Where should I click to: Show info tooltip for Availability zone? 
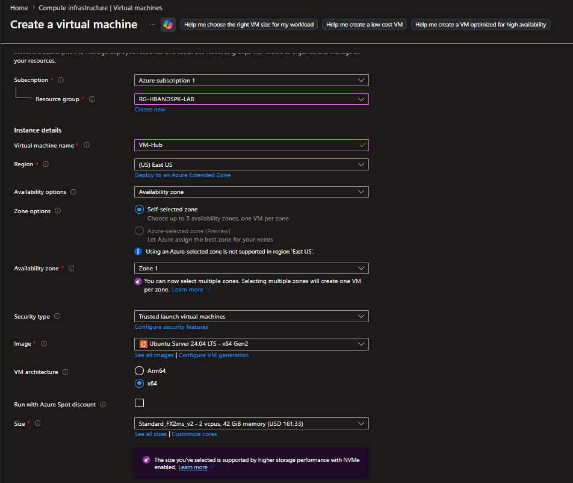[x=71, y=269]
